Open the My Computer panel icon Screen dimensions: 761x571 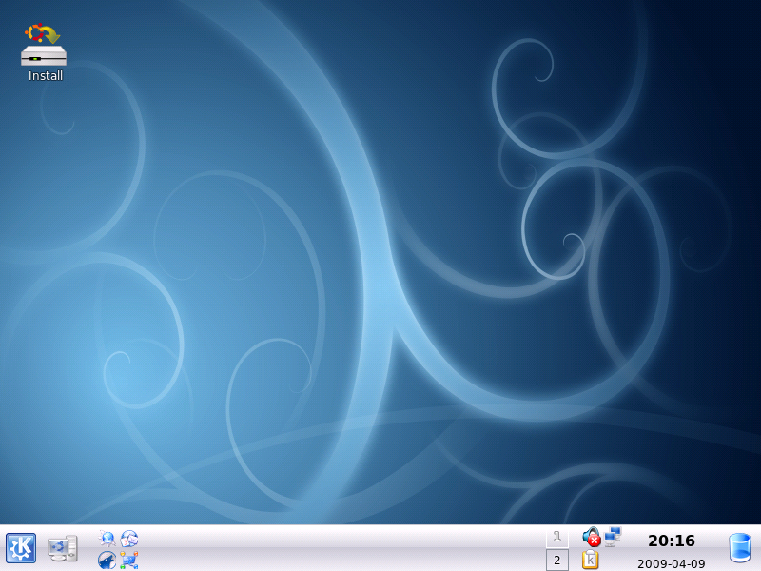pyautogui.click(x=63, y=548)
